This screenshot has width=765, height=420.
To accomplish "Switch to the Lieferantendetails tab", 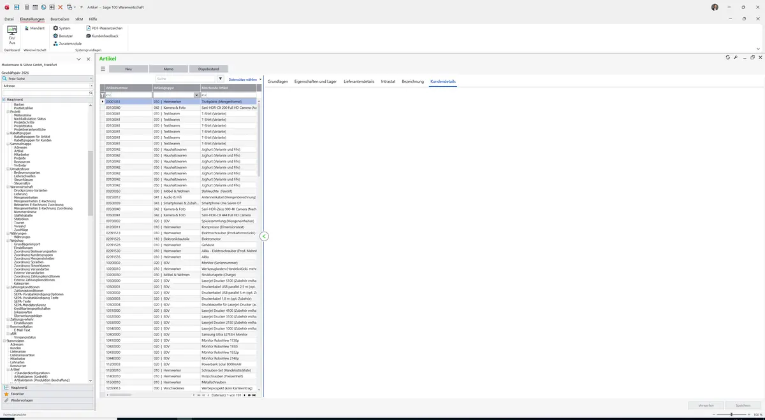I will (x=359, y=81).
